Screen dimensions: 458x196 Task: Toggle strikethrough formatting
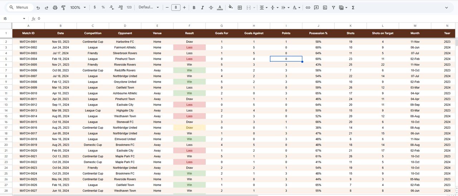coord(211,8)
